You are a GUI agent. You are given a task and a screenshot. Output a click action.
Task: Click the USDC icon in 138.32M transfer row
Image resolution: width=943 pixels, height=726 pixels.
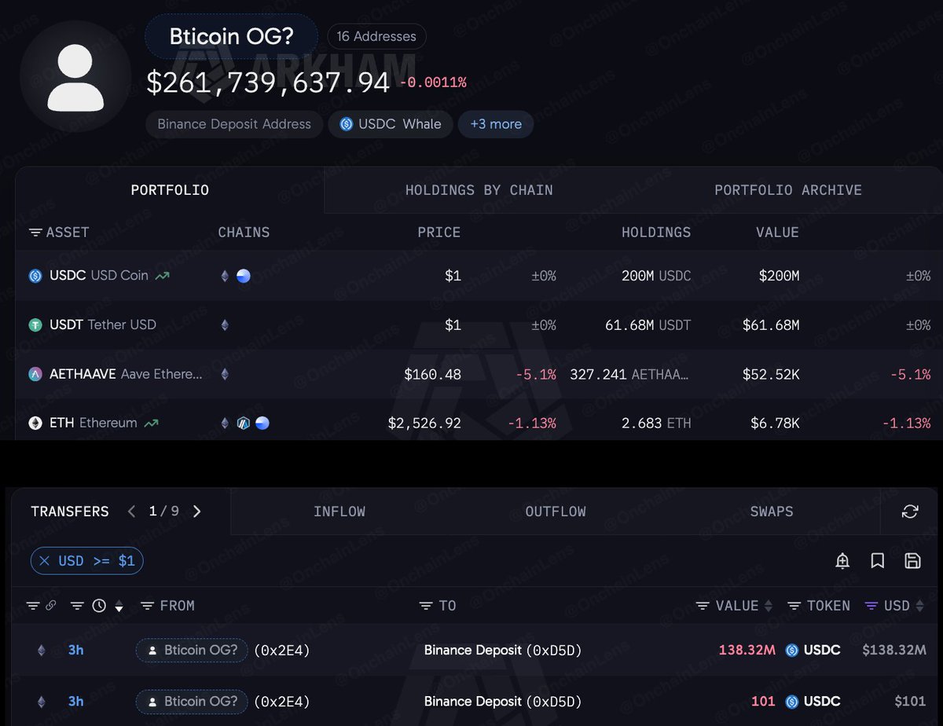tap(792, 650)
